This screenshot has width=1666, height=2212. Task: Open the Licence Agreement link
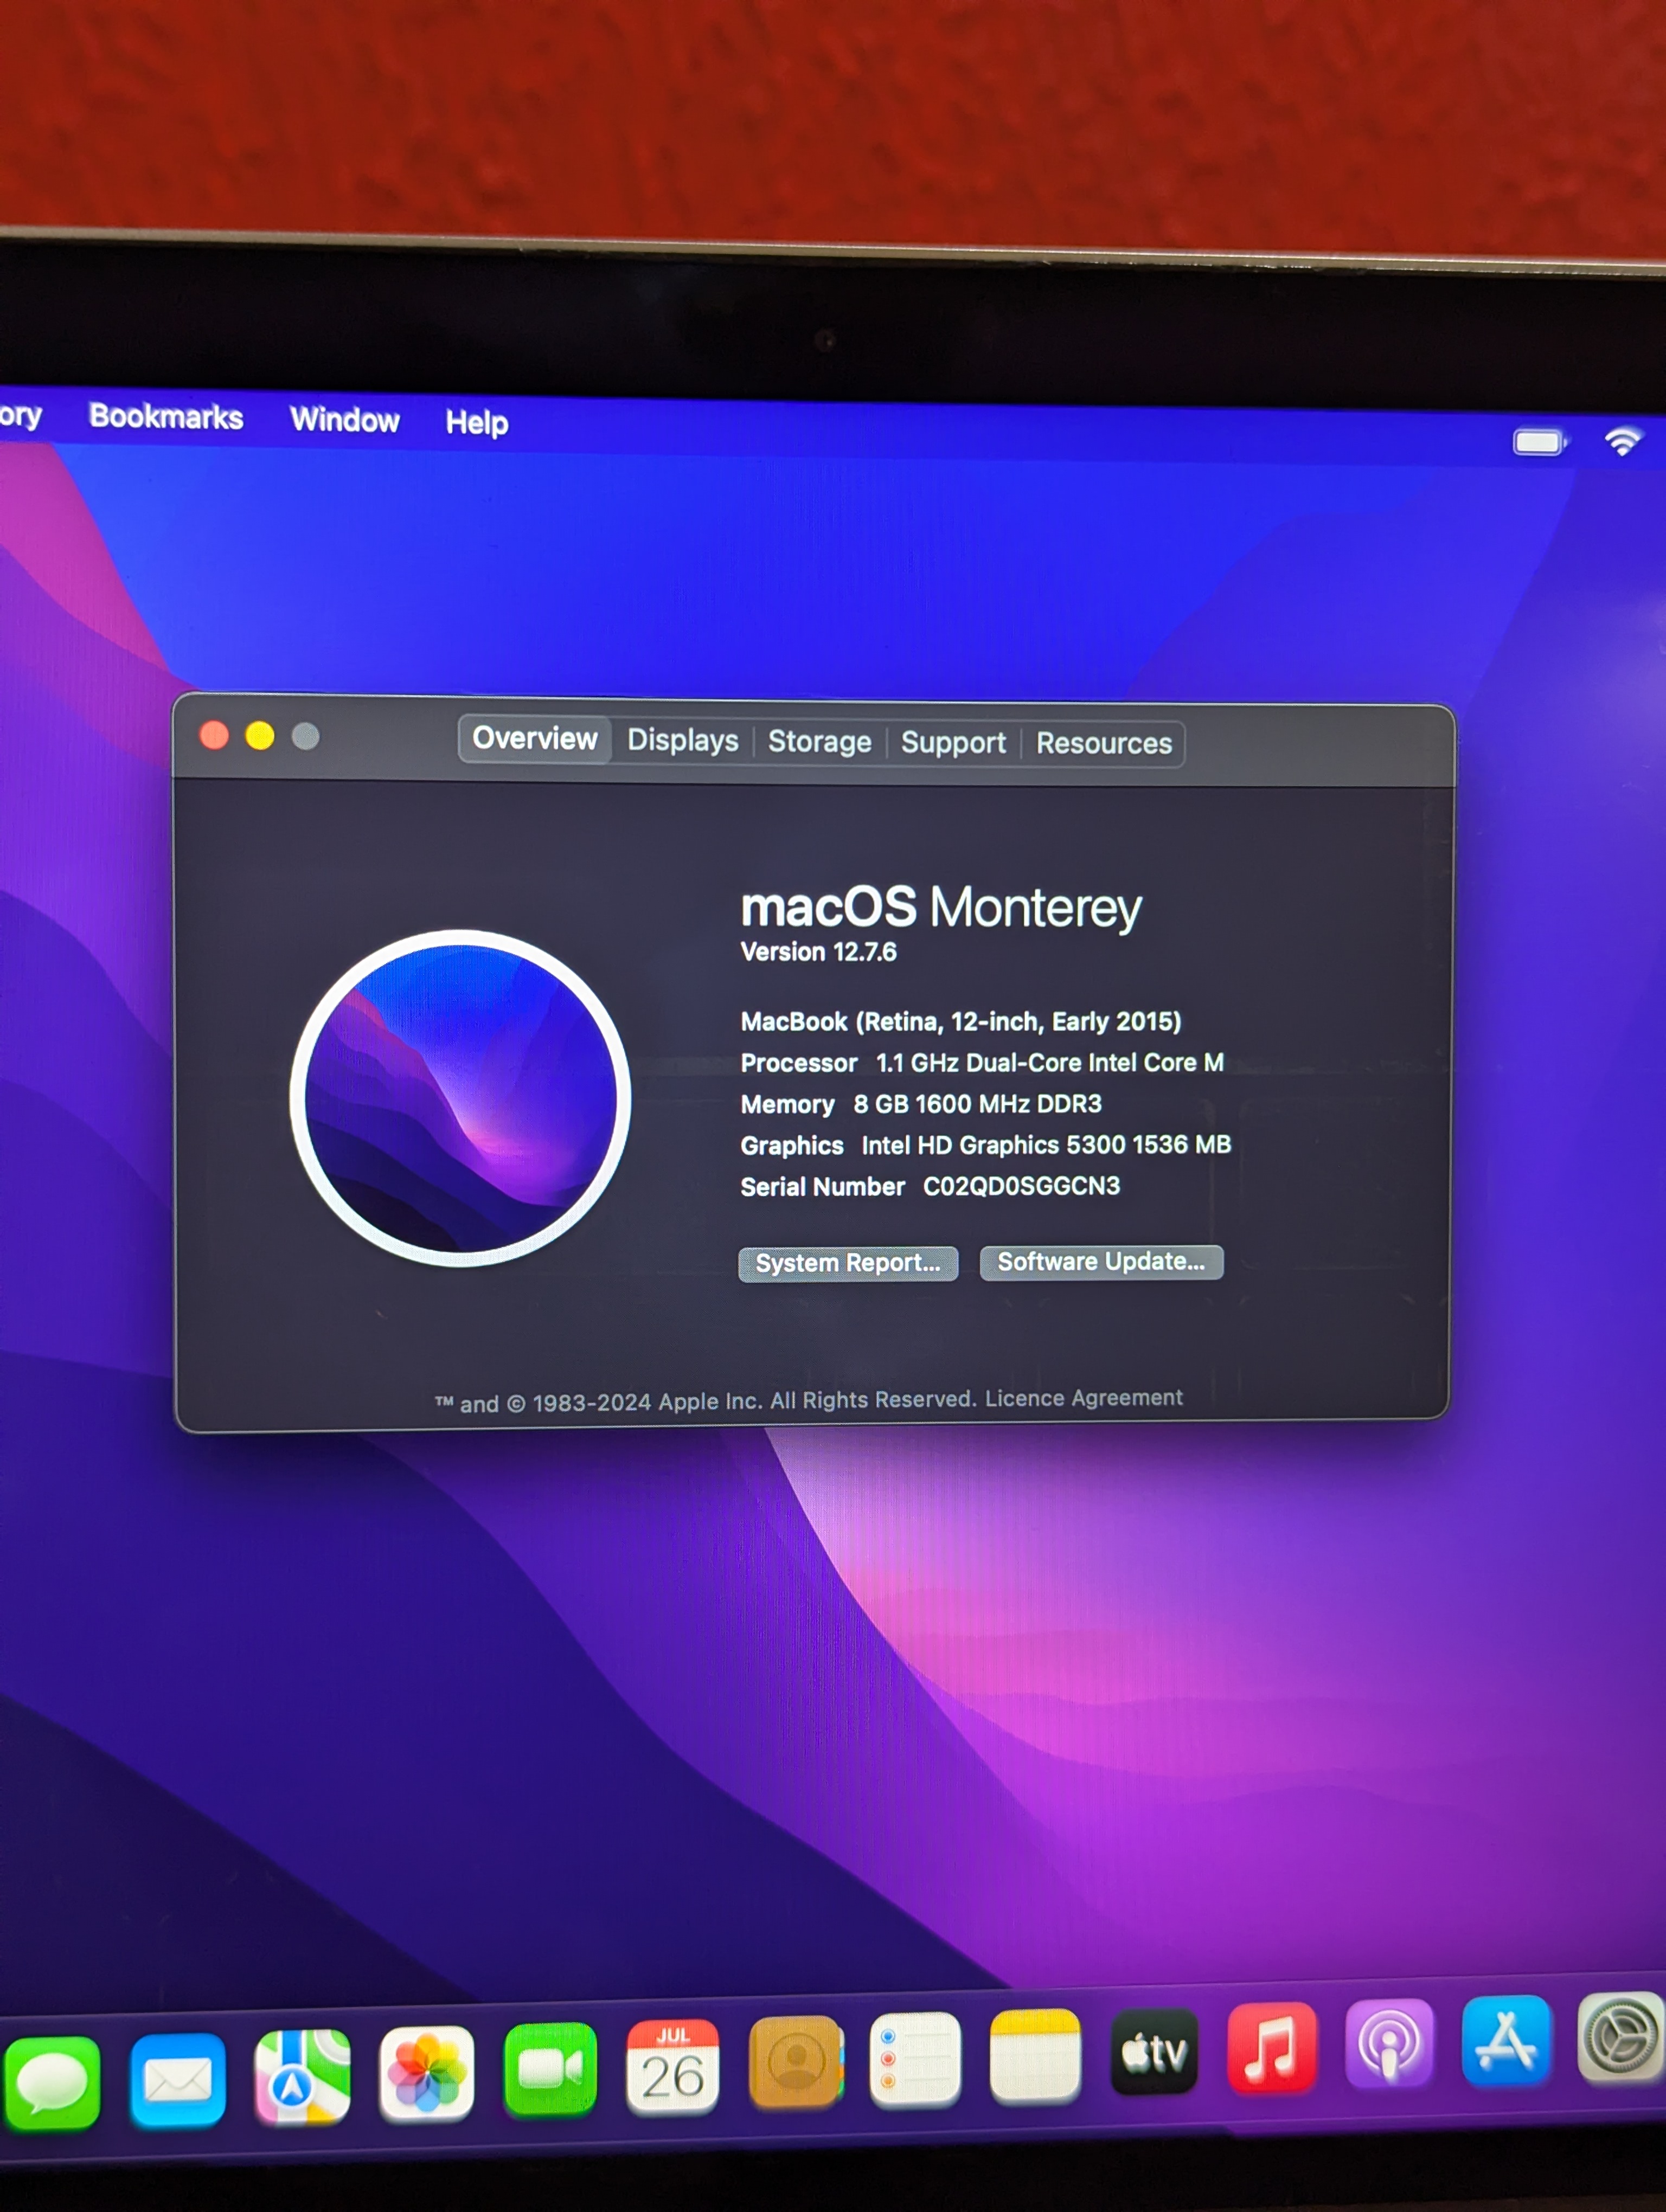[1084, 1398]
